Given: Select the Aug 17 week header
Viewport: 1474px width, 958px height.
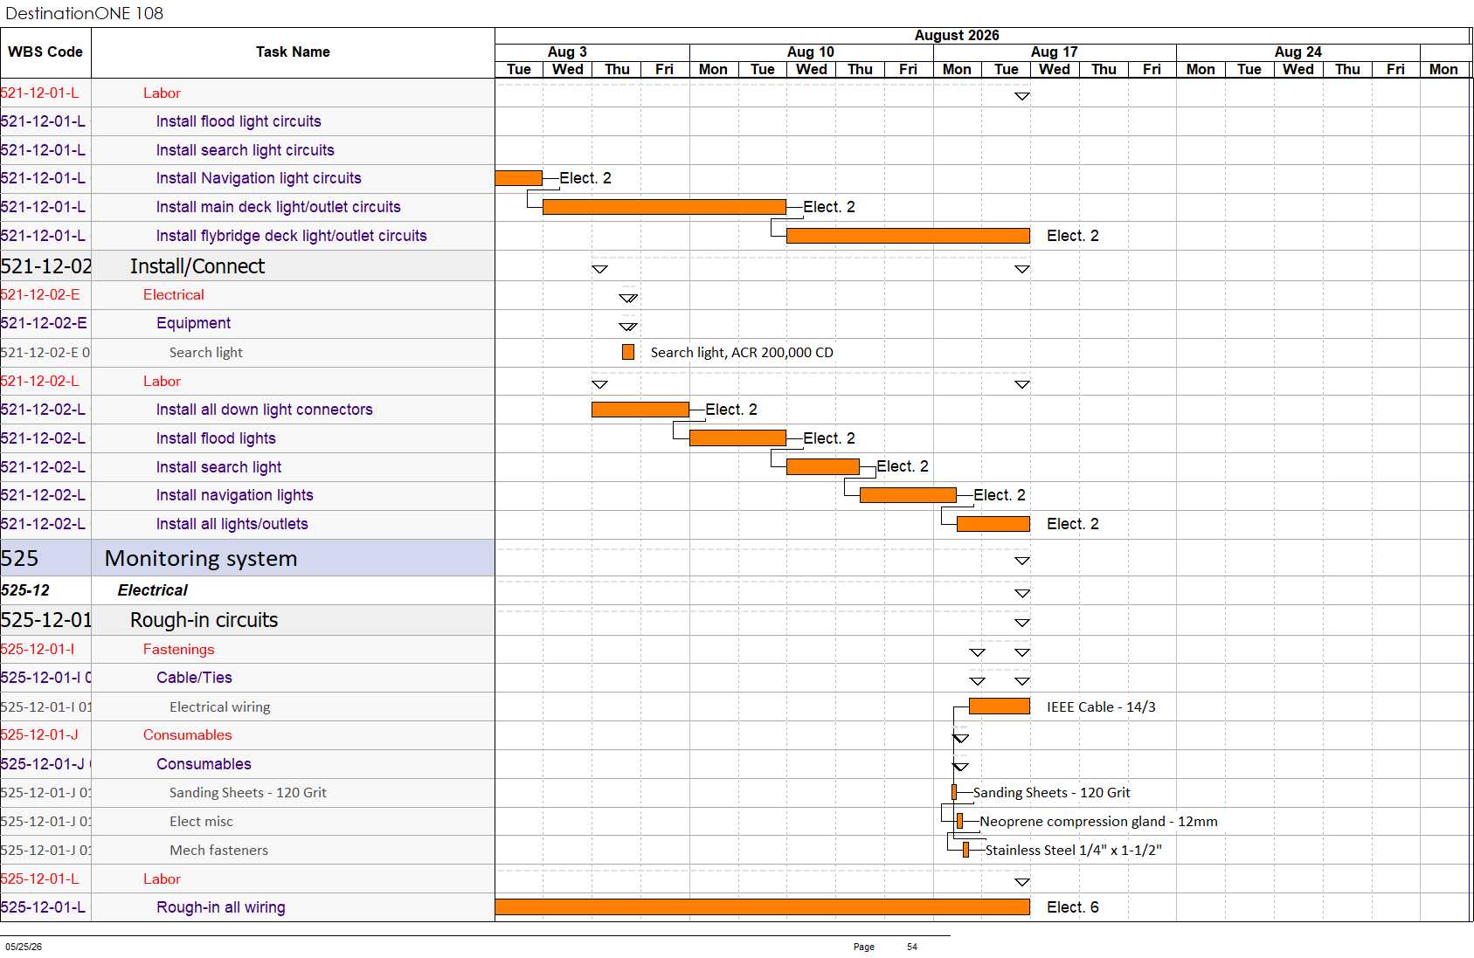Looking at the screenshot, I should coord(1055,52).
